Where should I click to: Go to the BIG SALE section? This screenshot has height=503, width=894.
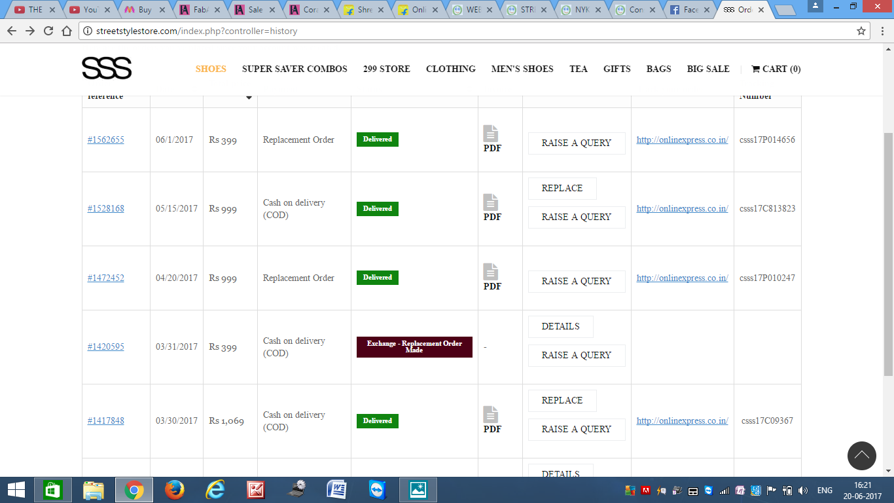tap(707, 69)
